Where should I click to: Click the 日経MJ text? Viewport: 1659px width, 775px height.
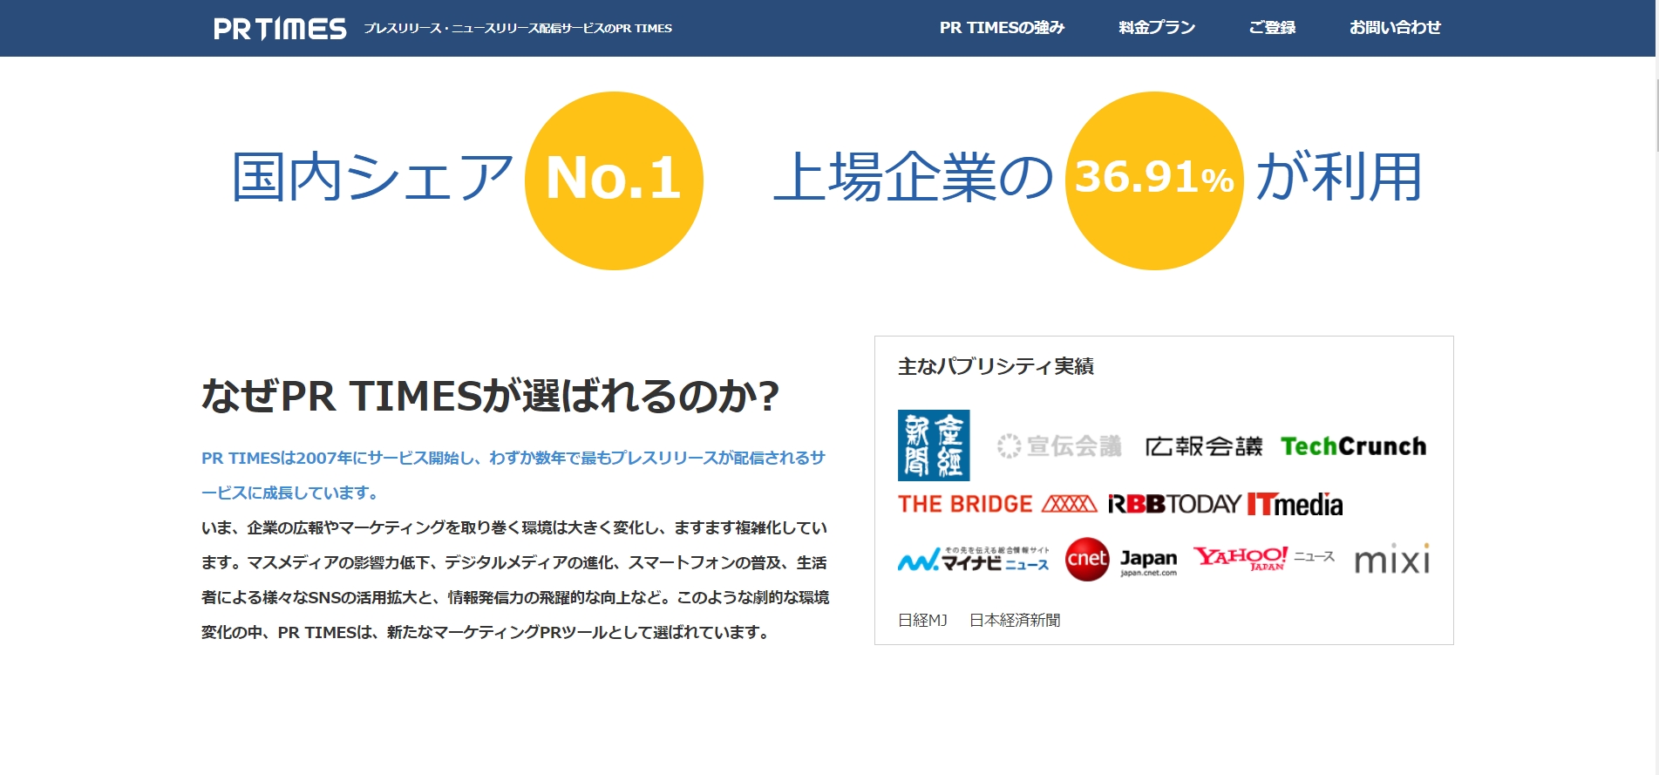(x=922, y=620)
